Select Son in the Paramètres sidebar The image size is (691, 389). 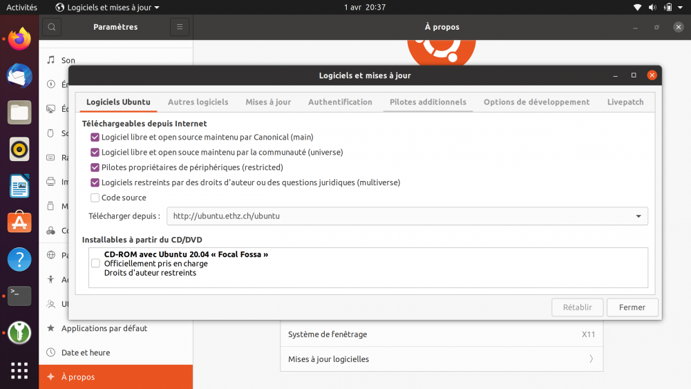[115, 60]
